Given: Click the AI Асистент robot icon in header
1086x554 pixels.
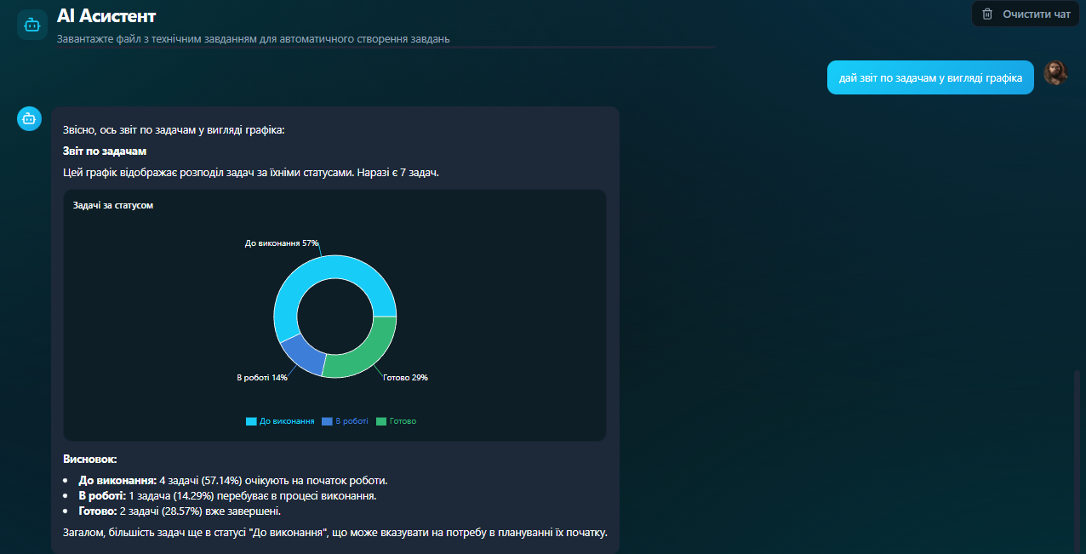Looking at the screenshot, I should coord(32,25).
